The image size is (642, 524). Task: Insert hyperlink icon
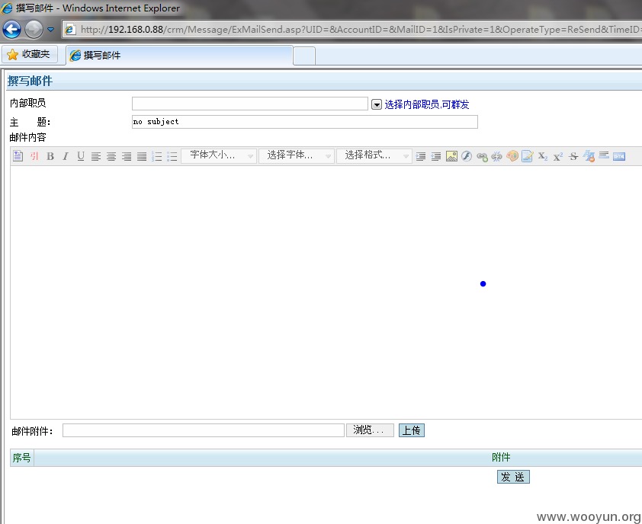coord(482,157)
